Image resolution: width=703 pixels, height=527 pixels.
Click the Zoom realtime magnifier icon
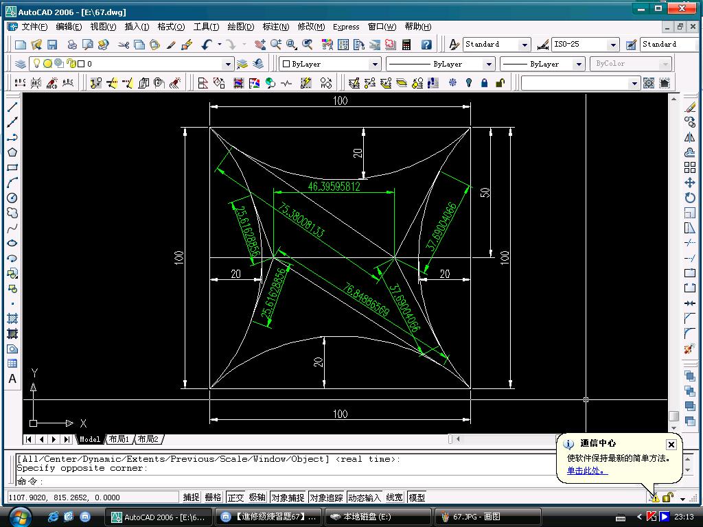276,45
